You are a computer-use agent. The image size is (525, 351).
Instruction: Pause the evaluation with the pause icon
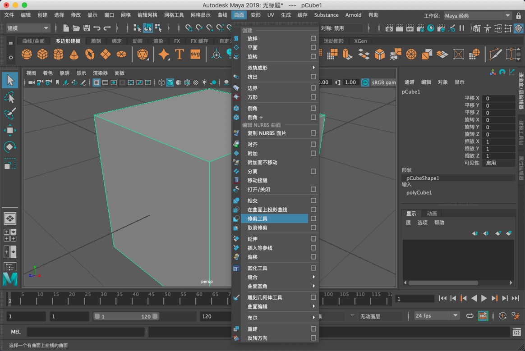coord(461,28)
